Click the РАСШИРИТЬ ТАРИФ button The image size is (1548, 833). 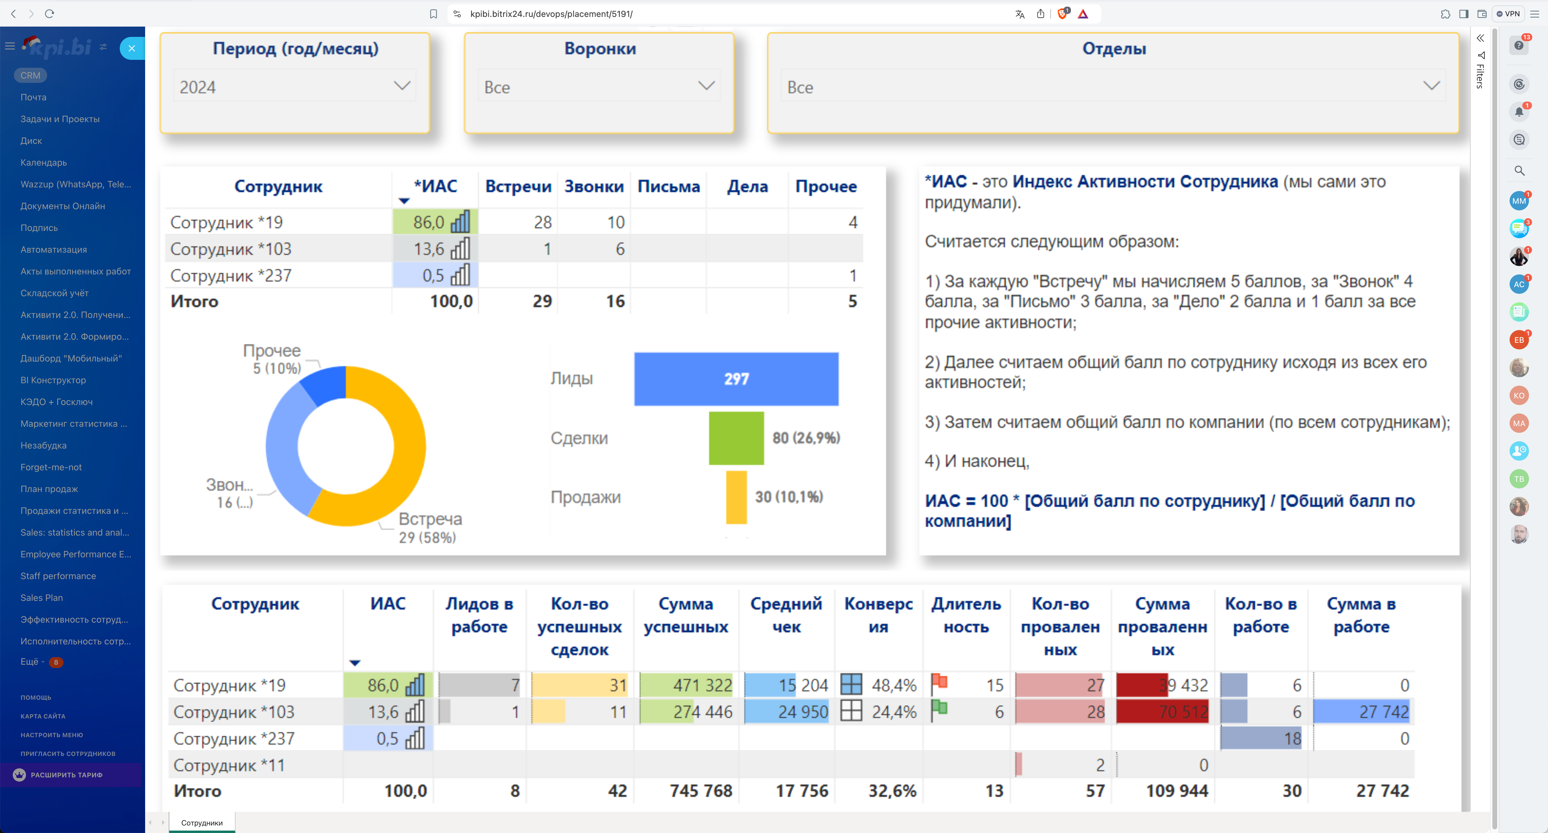coord(66,775)
